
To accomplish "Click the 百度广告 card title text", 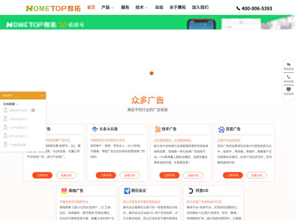I will point(233,129).
